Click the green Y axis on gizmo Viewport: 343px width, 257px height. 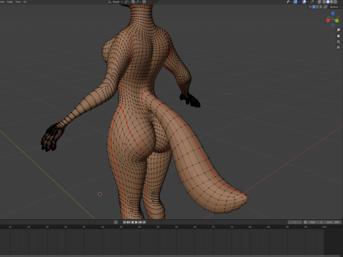pos(337,21)
